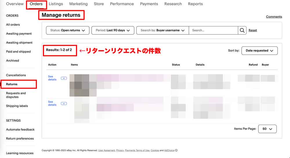Open Awaiting shipment in sidebar
The image size is (290, 158).
pos(19,43)
